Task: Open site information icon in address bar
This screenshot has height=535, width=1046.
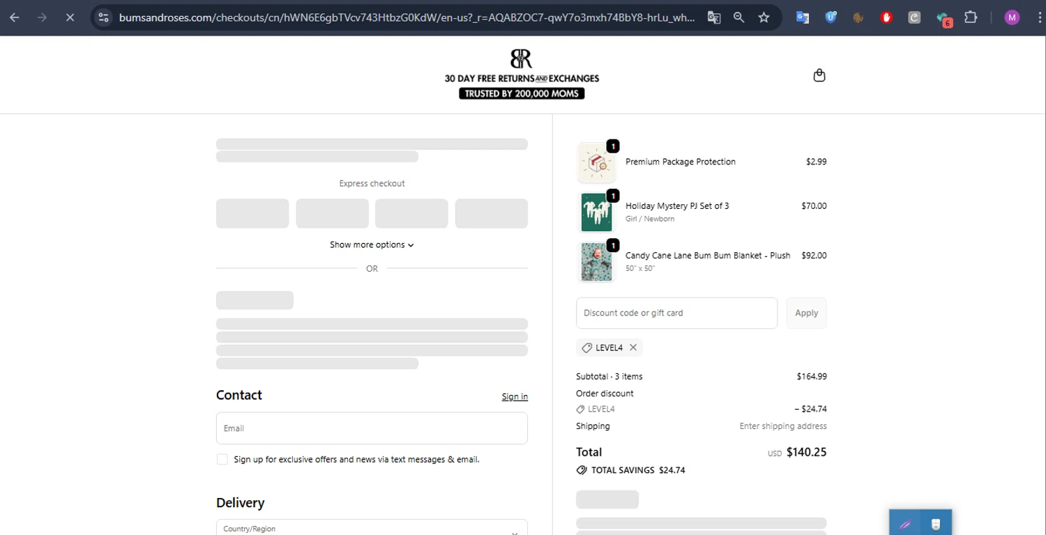Action: [103, 17]
